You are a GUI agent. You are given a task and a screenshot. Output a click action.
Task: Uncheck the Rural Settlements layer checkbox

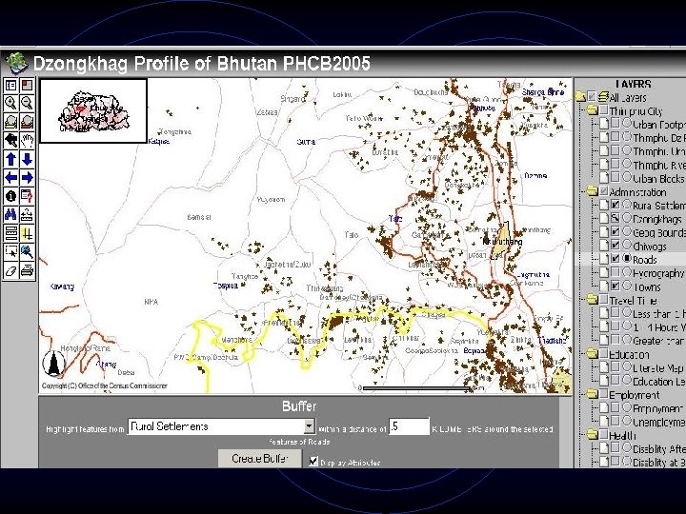pos(615,204)
